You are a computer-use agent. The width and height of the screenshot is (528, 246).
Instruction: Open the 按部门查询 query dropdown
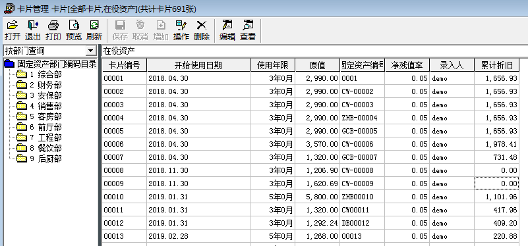pos(90,51)
